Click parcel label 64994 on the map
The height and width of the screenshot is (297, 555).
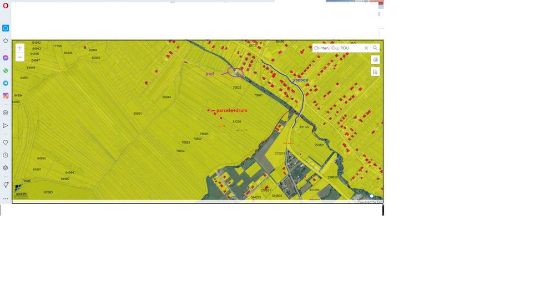pyautogui.click(x=70, y=172)
